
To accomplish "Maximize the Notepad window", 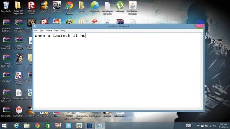I will [x=194, y=26].
